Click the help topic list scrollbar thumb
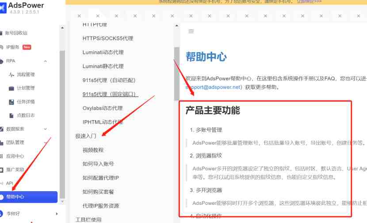 [x=177, y=74]
